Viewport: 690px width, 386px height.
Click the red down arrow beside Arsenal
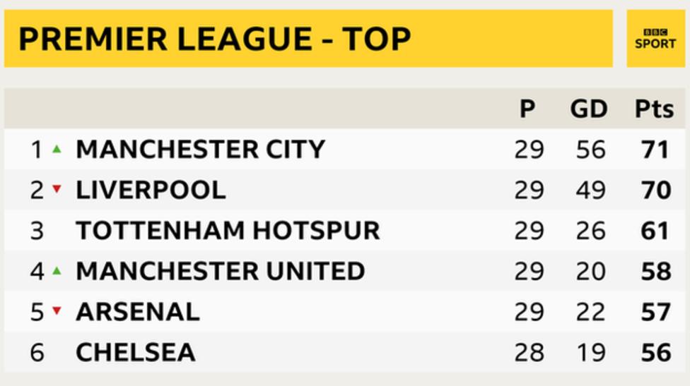coord(57,311)
